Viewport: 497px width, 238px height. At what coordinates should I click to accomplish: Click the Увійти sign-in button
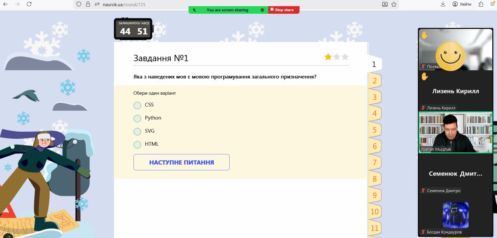pos(462,4)
